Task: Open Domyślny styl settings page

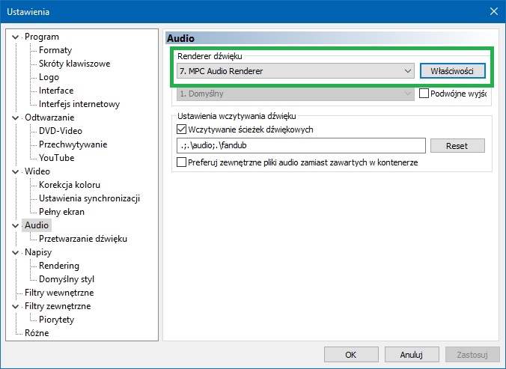Action: [x=67, y=279]
